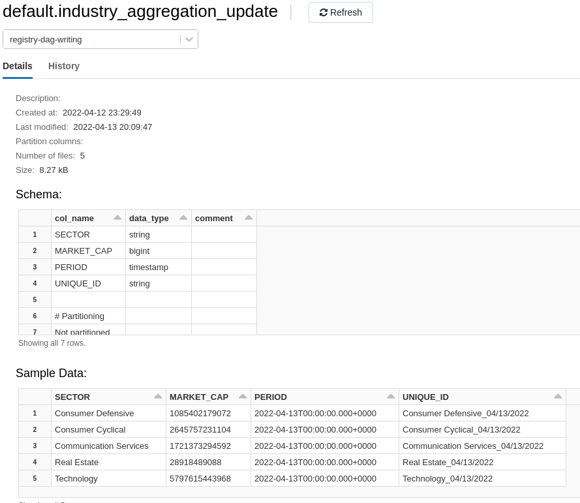
Task: Click the default.industry_aggregation_update title
Action: point(140,12)
